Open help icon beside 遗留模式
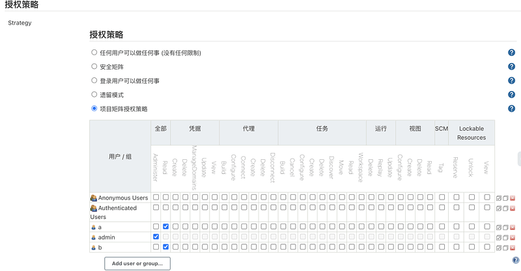Viewport: 521px width, 271px height. [511, 94]
